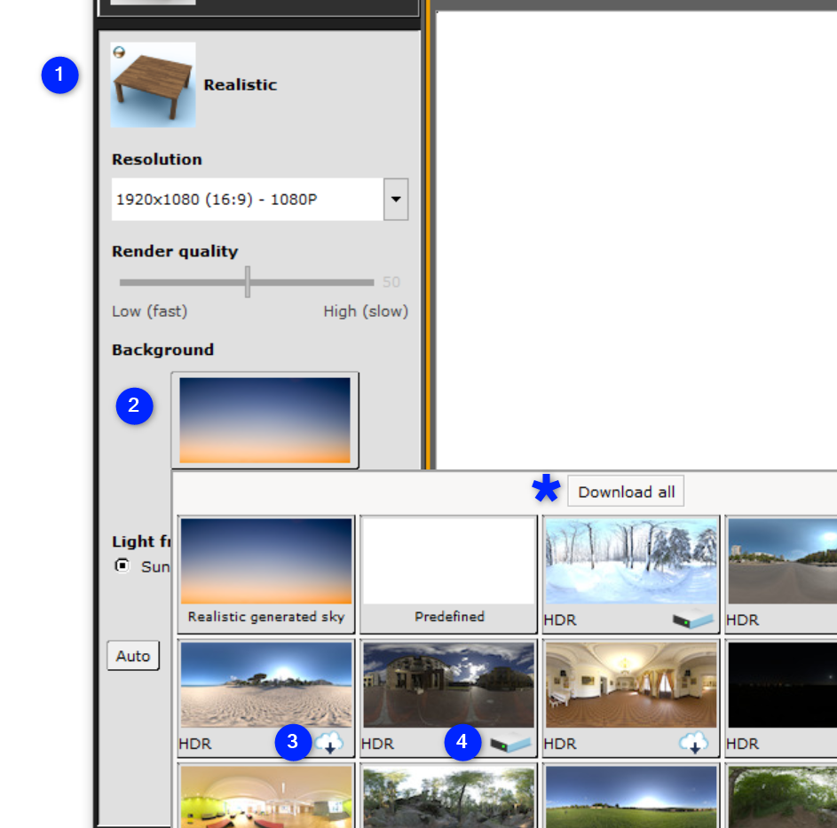Screen dimensions: 837x828
Task: Click the small globe icon on Realistic thumbnail
Action: (x=119, y=51)
